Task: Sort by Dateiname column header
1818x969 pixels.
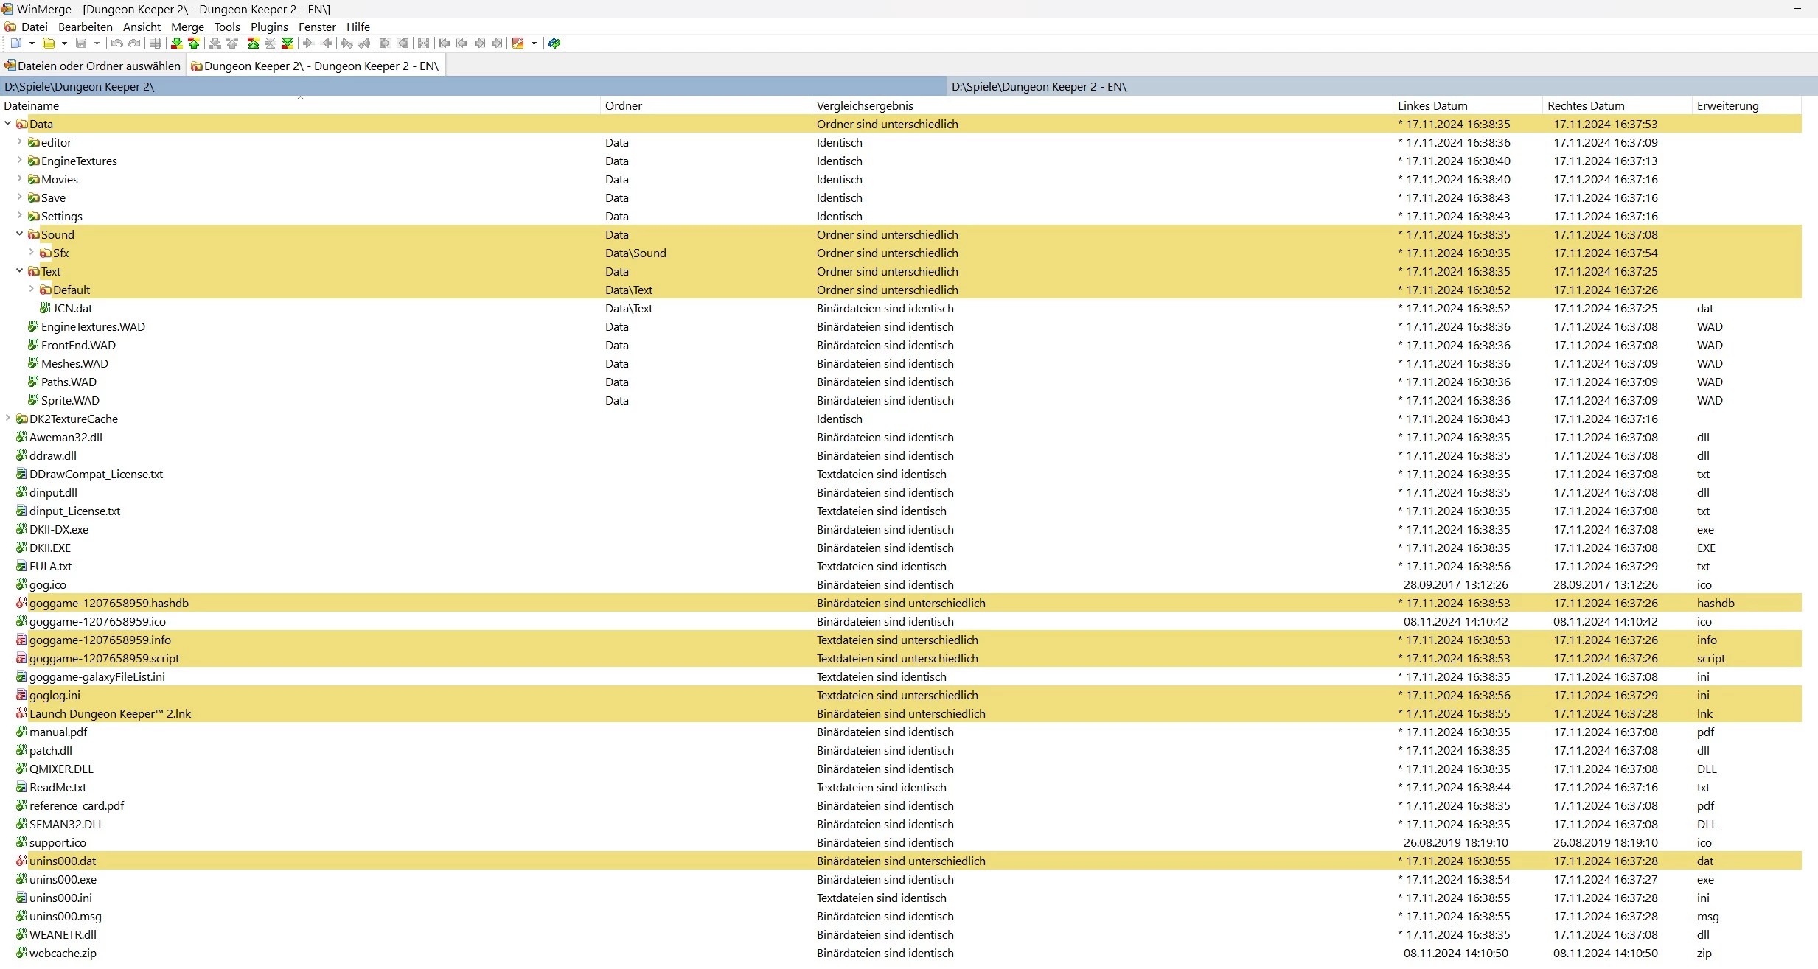Action: (x=300, y=105)
